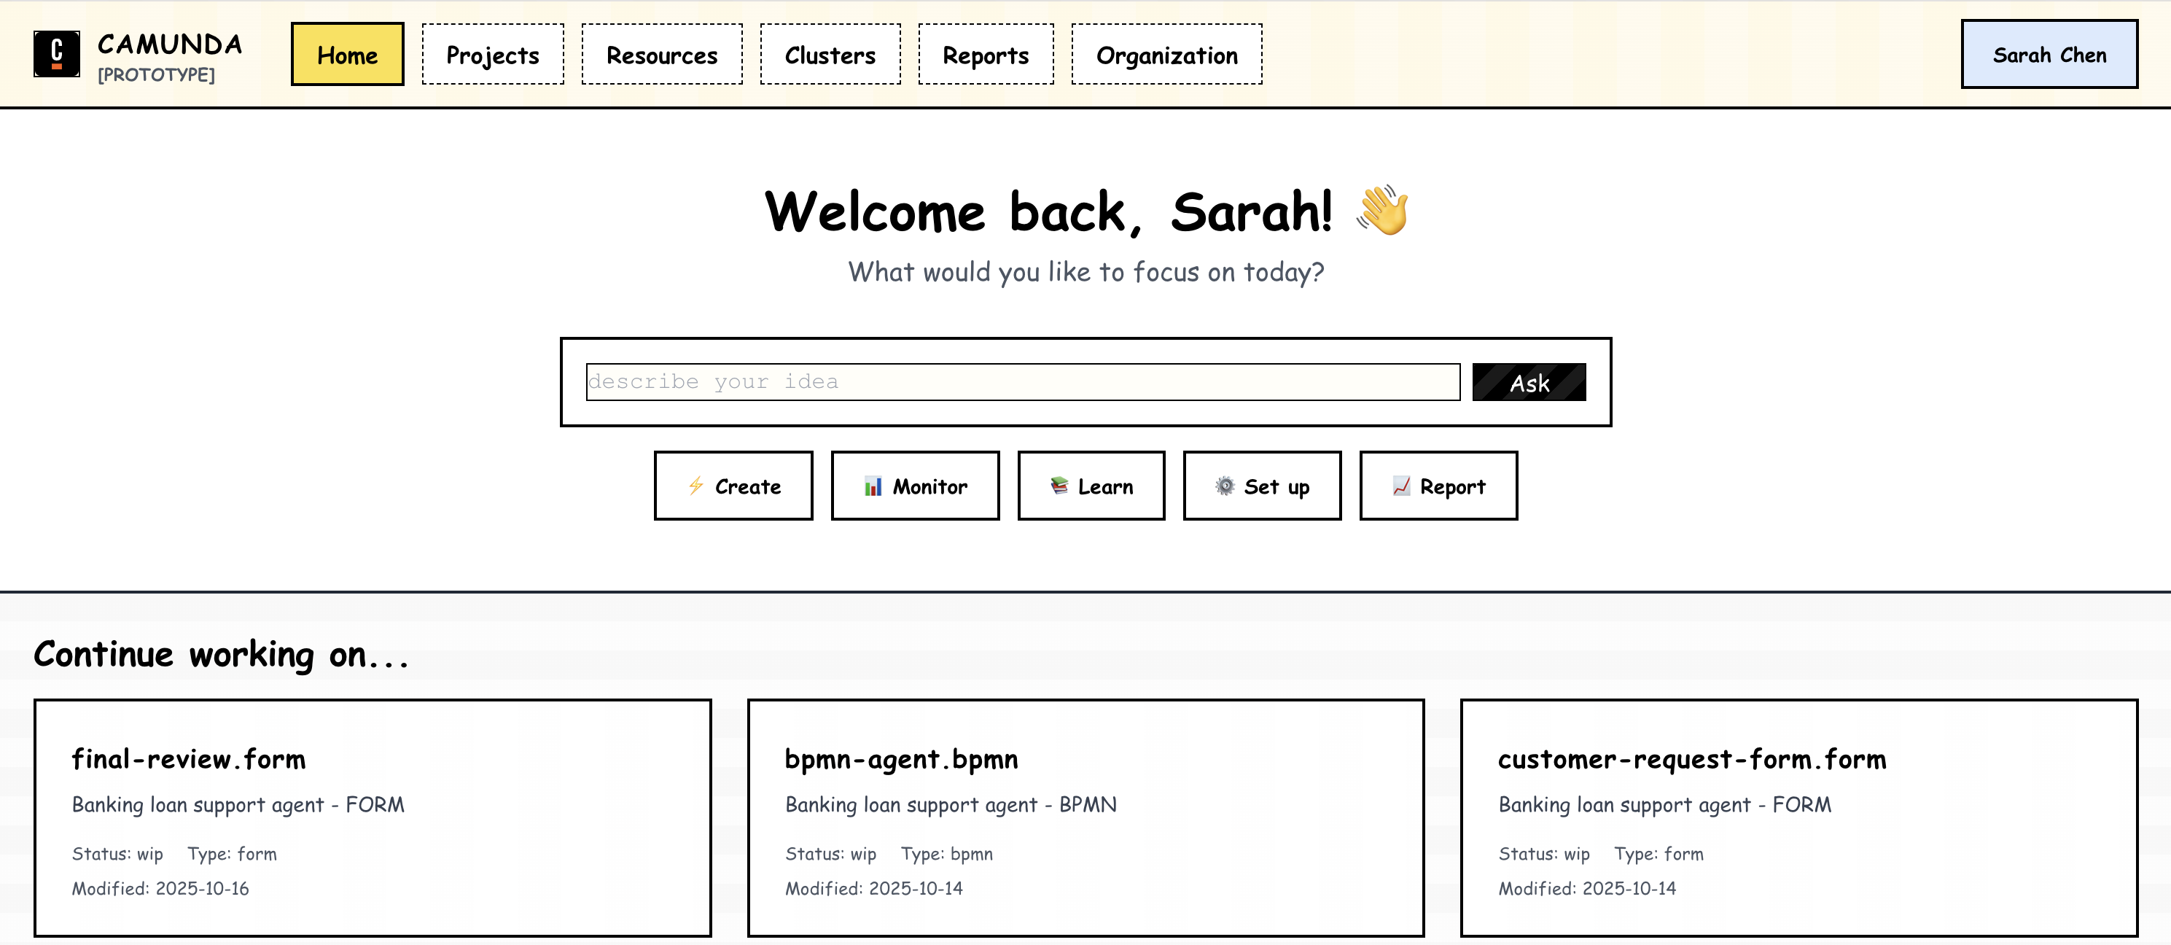Click the trend chart Report icon
This screenshot has height=945, width=2171.
(x=1400, y=486)
